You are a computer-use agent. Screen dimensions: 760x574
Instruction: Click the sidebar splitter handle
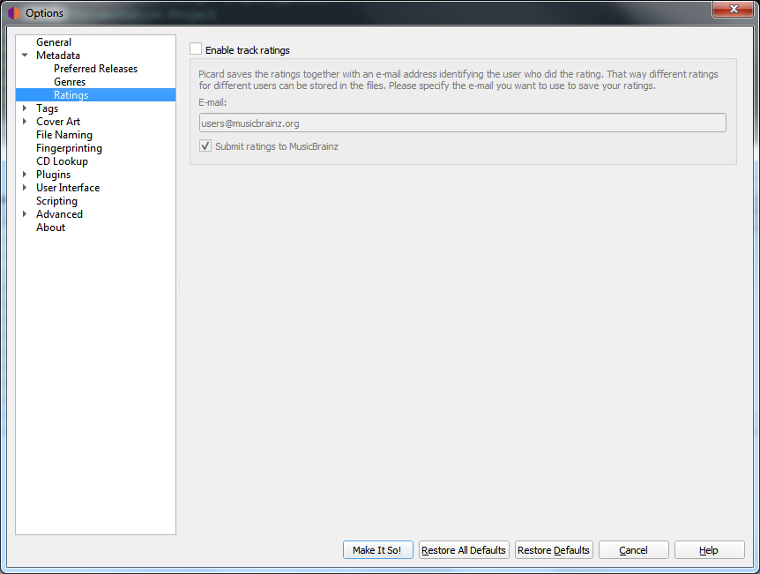[179, 286]
